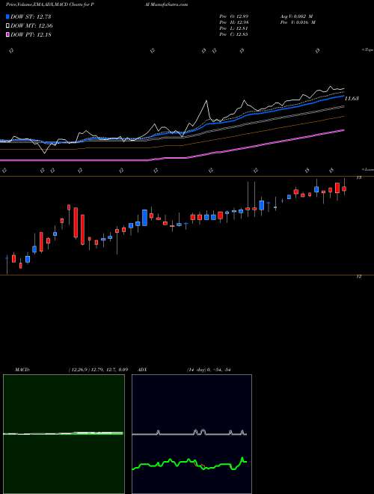Click the 'Lows' label beside the lower markers

[x=368, y=169]
